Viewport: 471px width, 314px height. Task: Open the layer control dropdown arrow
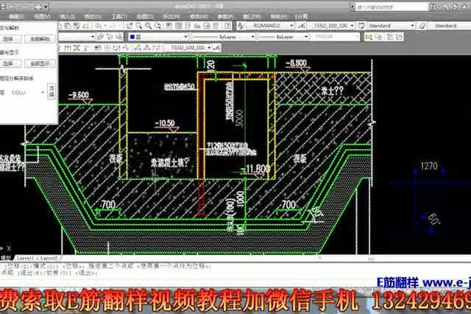point(93,37)
